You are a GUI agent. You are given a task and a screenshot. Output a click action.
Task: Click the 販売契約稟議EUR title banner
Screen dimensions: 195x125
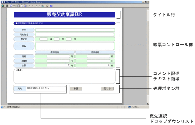(64, 15)
